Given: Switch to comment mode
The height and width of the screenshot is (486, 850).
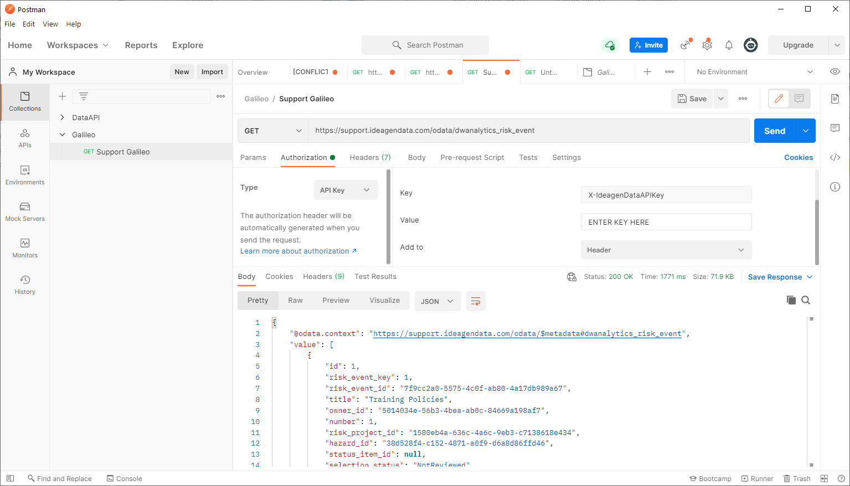Looking at the screenshot, I should click(x=799, y=99).
